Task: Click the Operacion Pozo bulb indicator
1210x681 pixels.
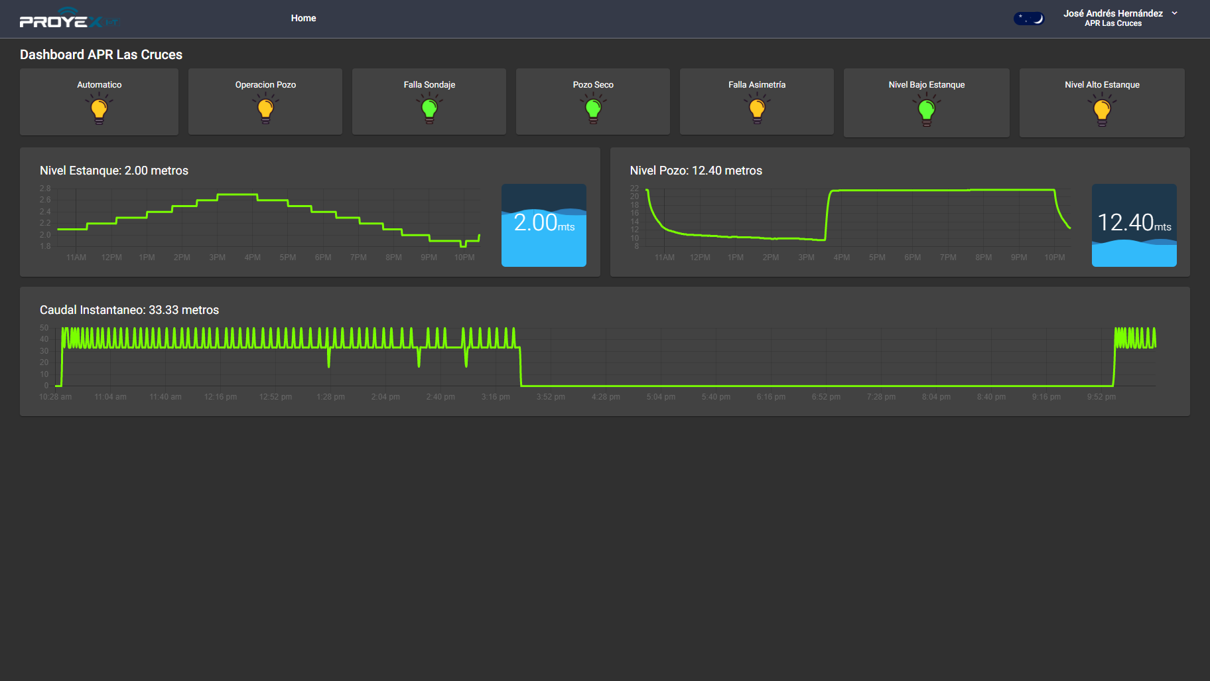Action: pyautogui.click(x=265, y=109)
